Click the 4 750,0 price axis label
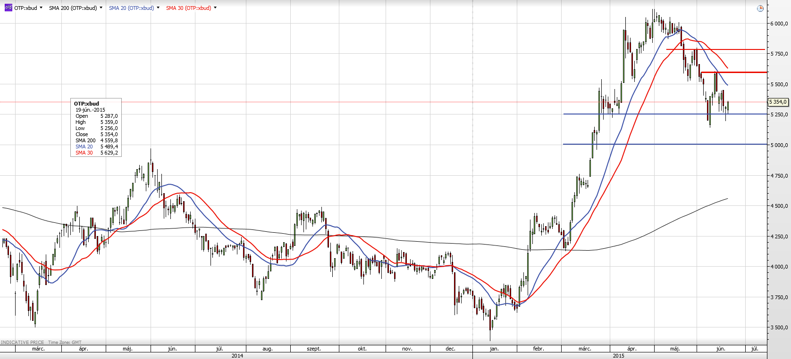 click(x=779, y=176)
